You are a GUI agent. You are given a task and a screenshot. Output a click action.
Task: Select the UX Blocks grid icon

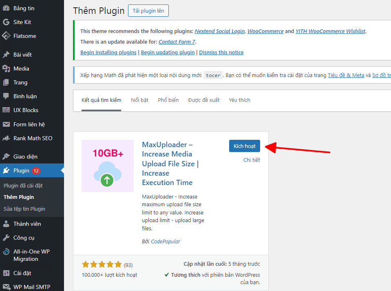(6, 110)
